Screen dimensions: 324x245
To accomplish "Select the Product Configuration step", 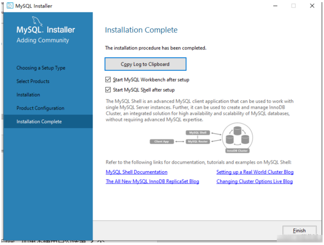I will pyautogui.click(x=40, y=108).
